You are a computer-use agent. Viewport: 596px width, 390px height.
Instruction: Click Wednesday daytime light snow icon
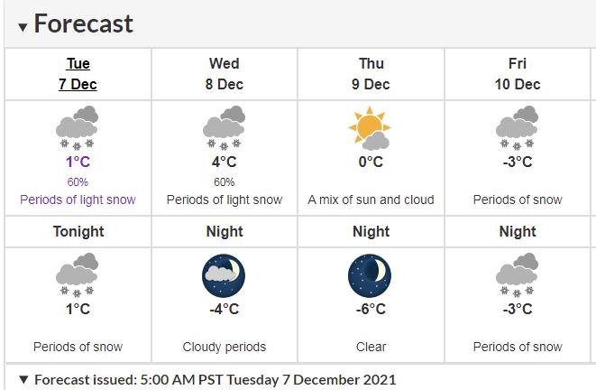(224, 127)
